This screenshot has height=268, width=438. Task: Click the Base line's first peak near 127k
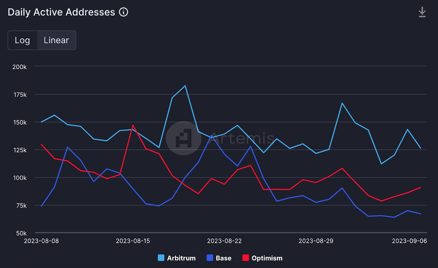point(67,147)
